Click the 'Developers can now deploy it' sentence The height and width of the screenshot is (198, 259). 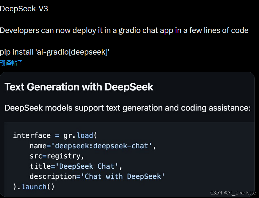tap(124, 30)
